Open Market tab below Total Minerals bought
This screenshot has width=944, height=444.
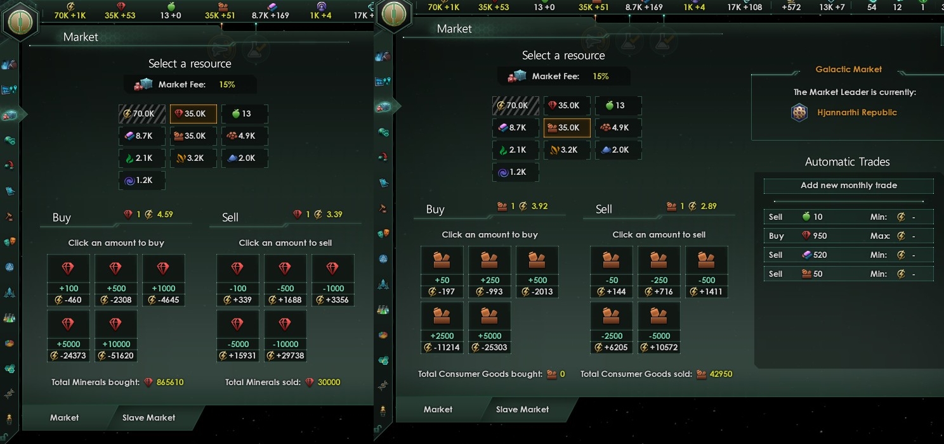[65, 417]
